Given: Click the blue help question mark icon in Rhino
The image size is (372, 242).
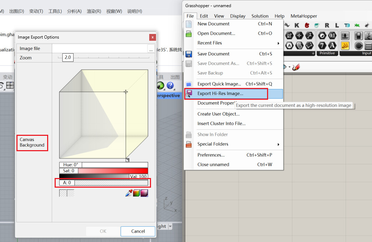Looking at the screenshot, I should [x=170, y=85].
